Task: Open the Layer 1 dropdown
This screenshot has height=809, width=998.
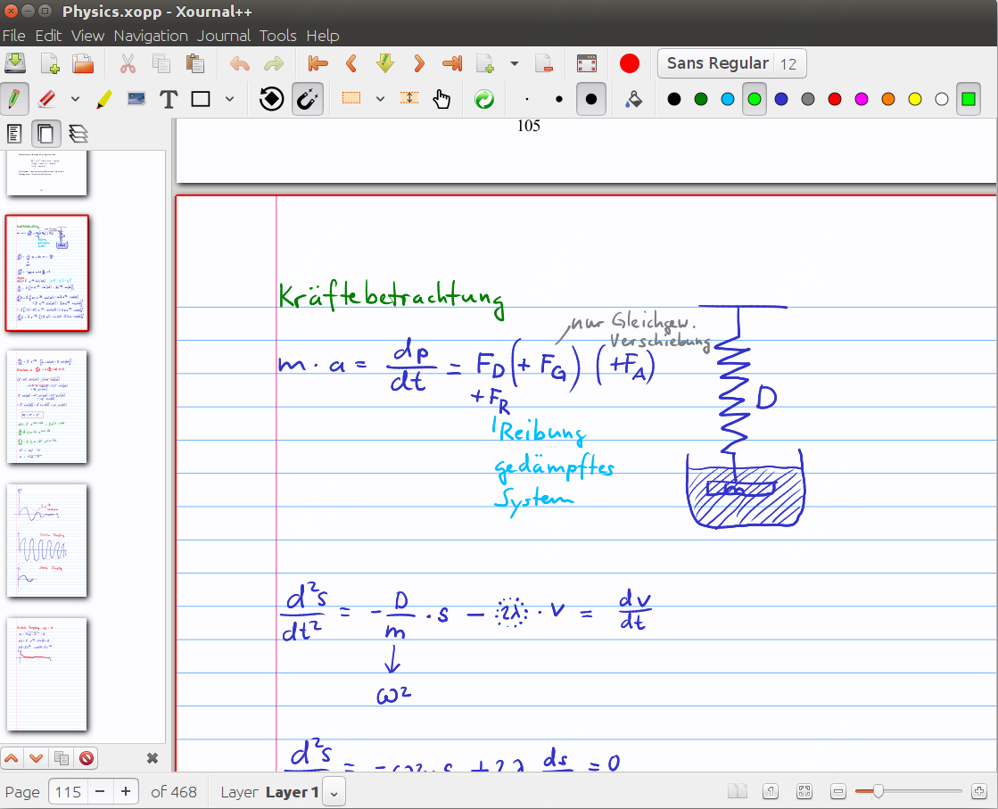Action: (x=334, y=792)
